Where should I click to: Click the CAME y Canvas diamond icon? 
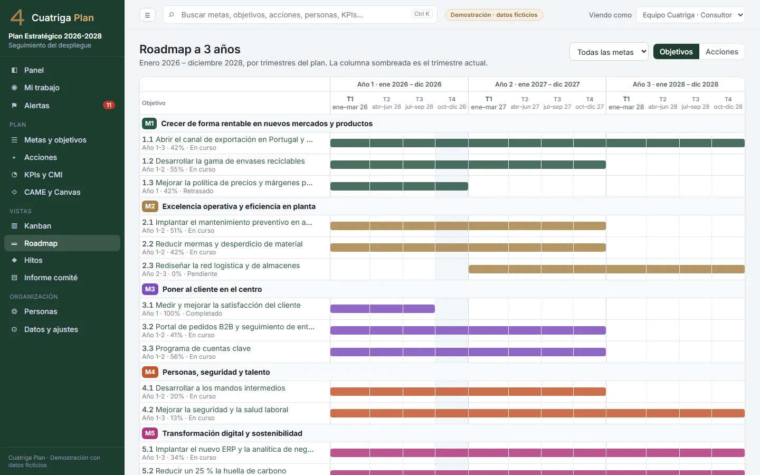(14, 192)
